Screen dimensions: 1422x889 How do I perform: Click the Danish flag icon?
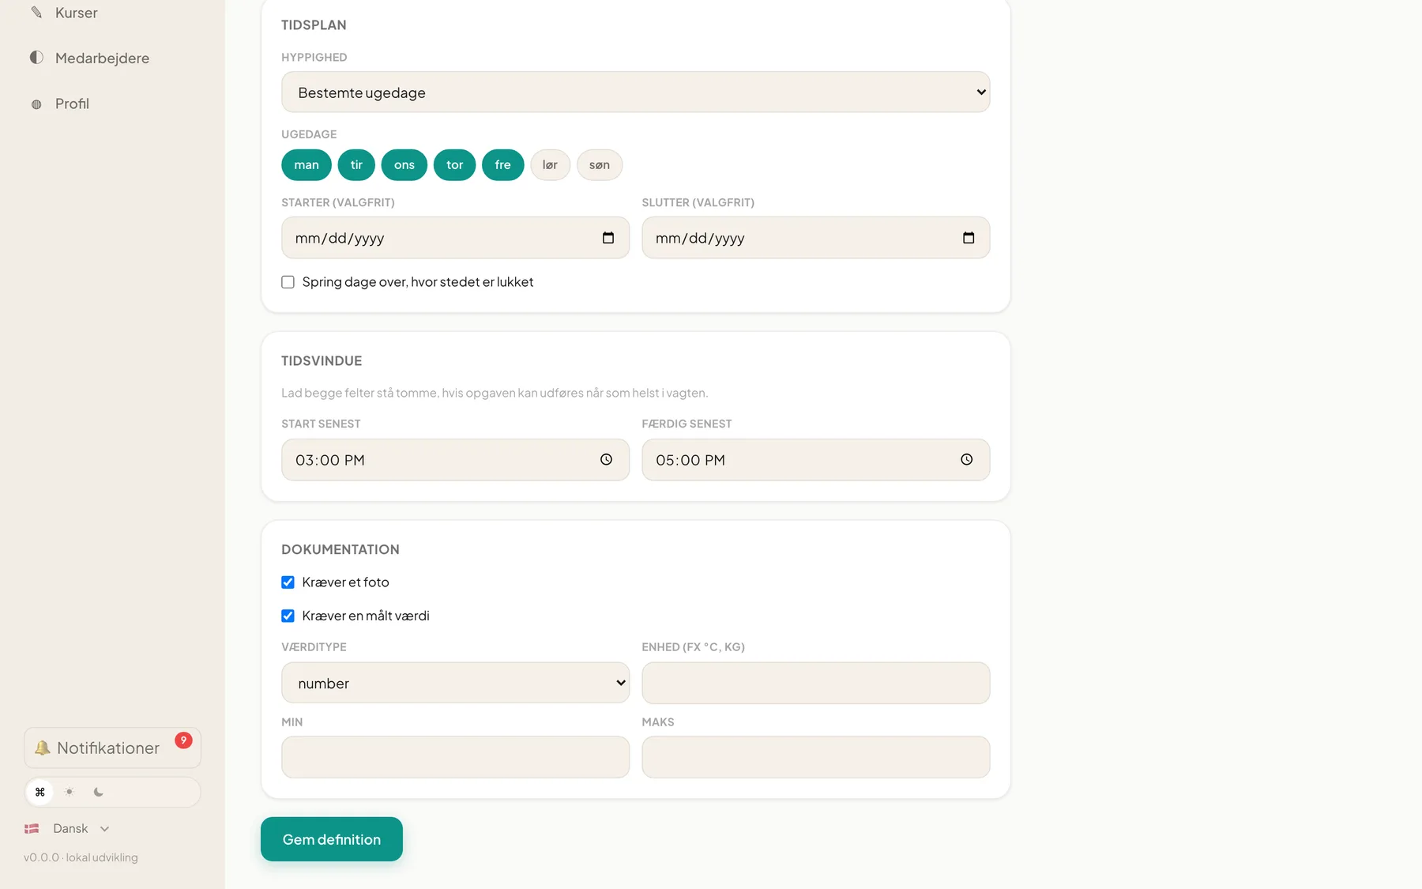click(x=32, y=829)
